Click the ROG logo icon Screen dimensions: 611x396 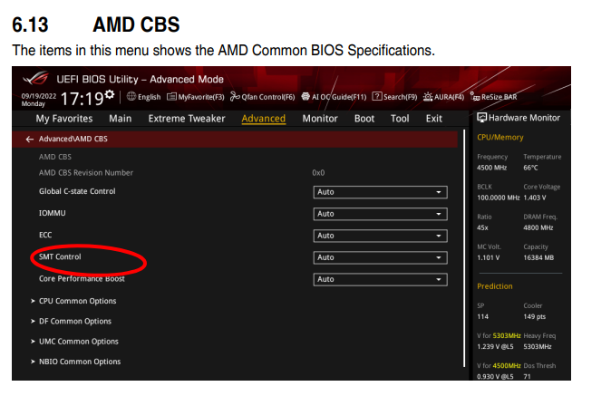(35, 78)
